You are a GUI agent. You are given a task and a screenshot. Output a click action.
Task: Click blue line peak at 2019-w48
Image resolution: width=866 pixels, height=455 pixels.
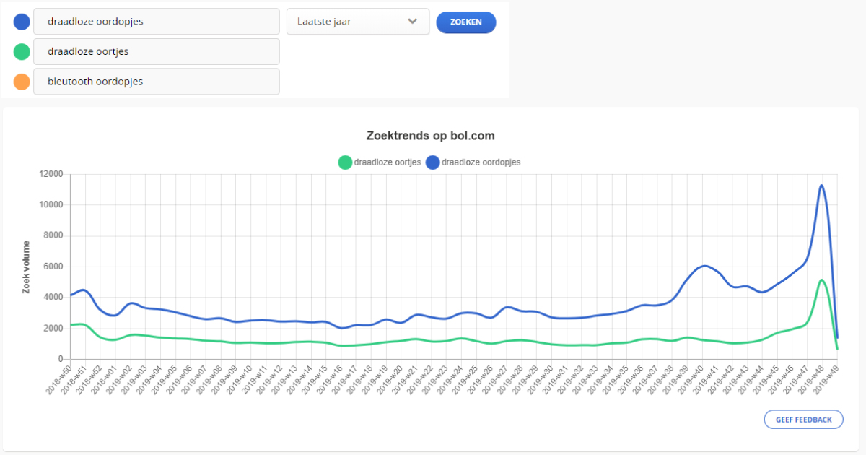(x=821, y=186)
